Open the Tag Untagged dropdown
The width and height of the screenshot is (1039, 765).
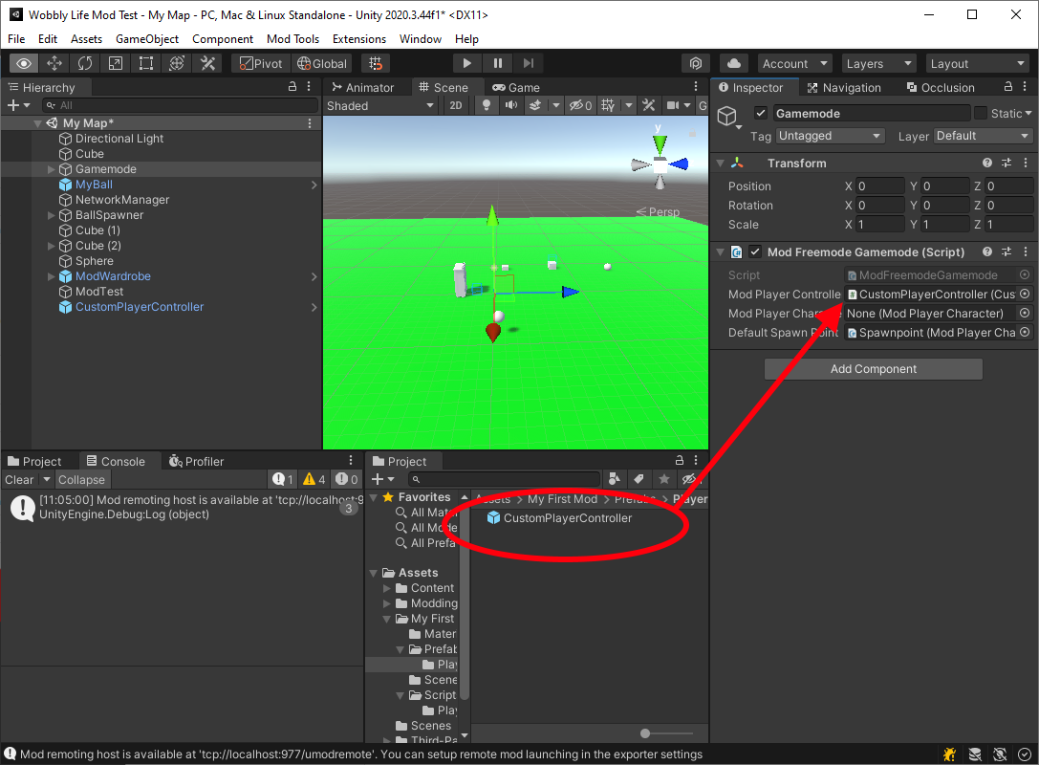(831, 136)
